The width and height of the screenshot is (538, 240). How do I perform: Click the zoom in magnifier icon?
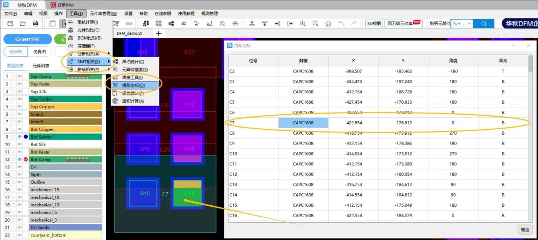coord(303,23)
